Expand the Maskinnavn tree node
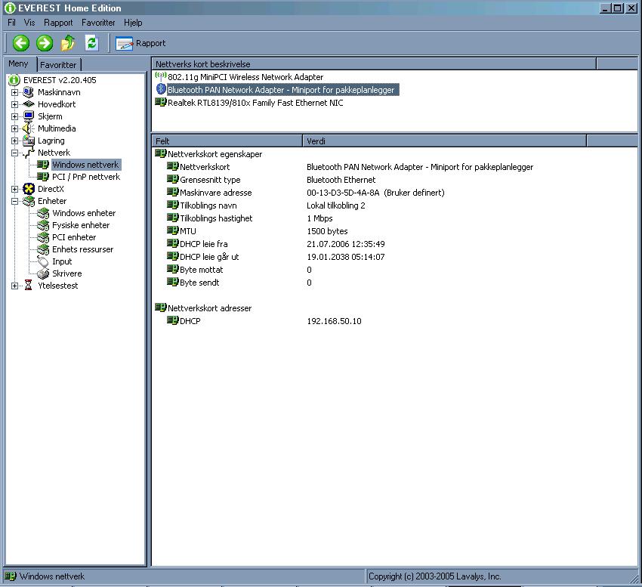The image size is (642, 587). coord(15,92)
